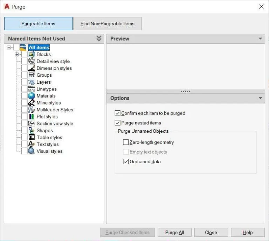Switch to Find Non-Purgeable Items tab

pyautogui.click(x=108, y=23)
